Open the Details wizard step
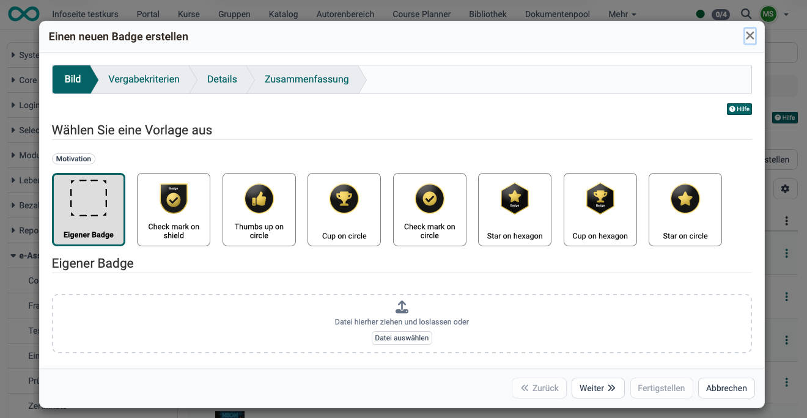Image resolution: width=807 pixels, height=418 pixels. [x=222, y=79]
